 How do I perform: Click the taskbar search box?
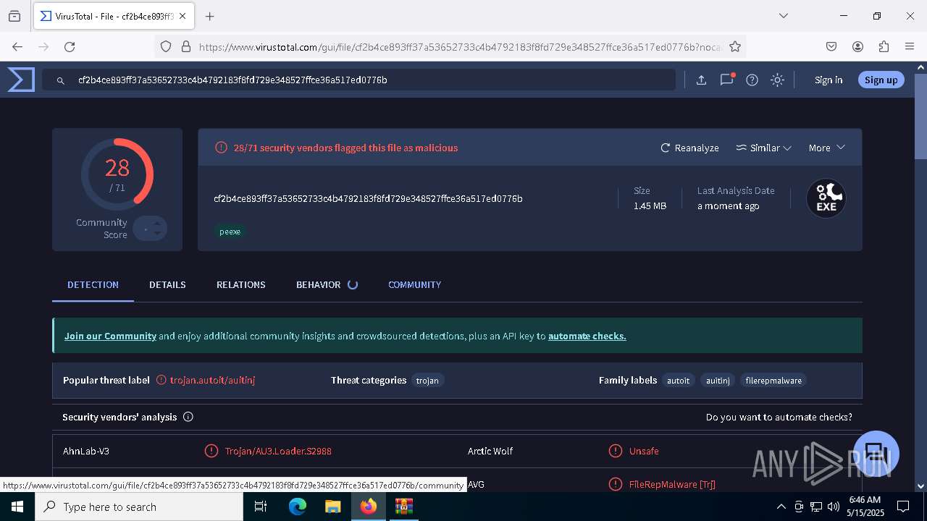coord(139,507)
